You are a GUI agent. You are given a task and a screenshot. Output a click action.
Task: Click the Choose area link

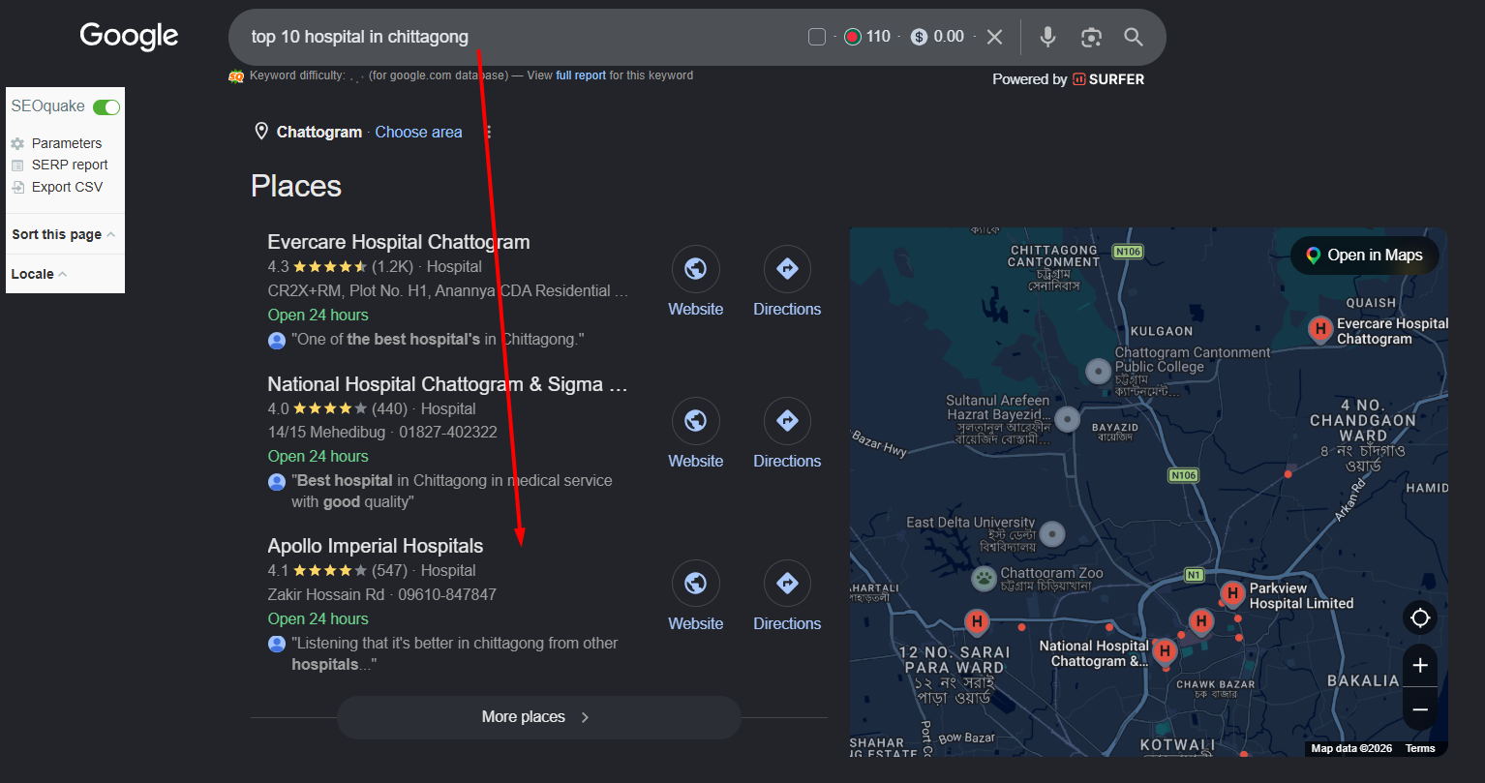click(x=418, y=132)
